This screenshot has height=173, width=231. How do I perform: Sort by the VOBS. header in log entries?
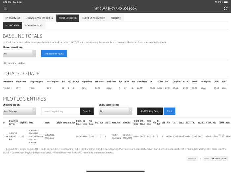208,122
